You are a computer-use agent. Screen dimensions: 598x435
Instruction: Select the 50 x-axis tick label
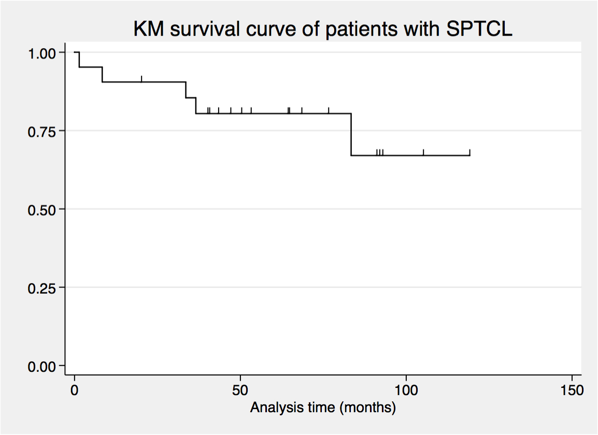[x=240, y=388]
